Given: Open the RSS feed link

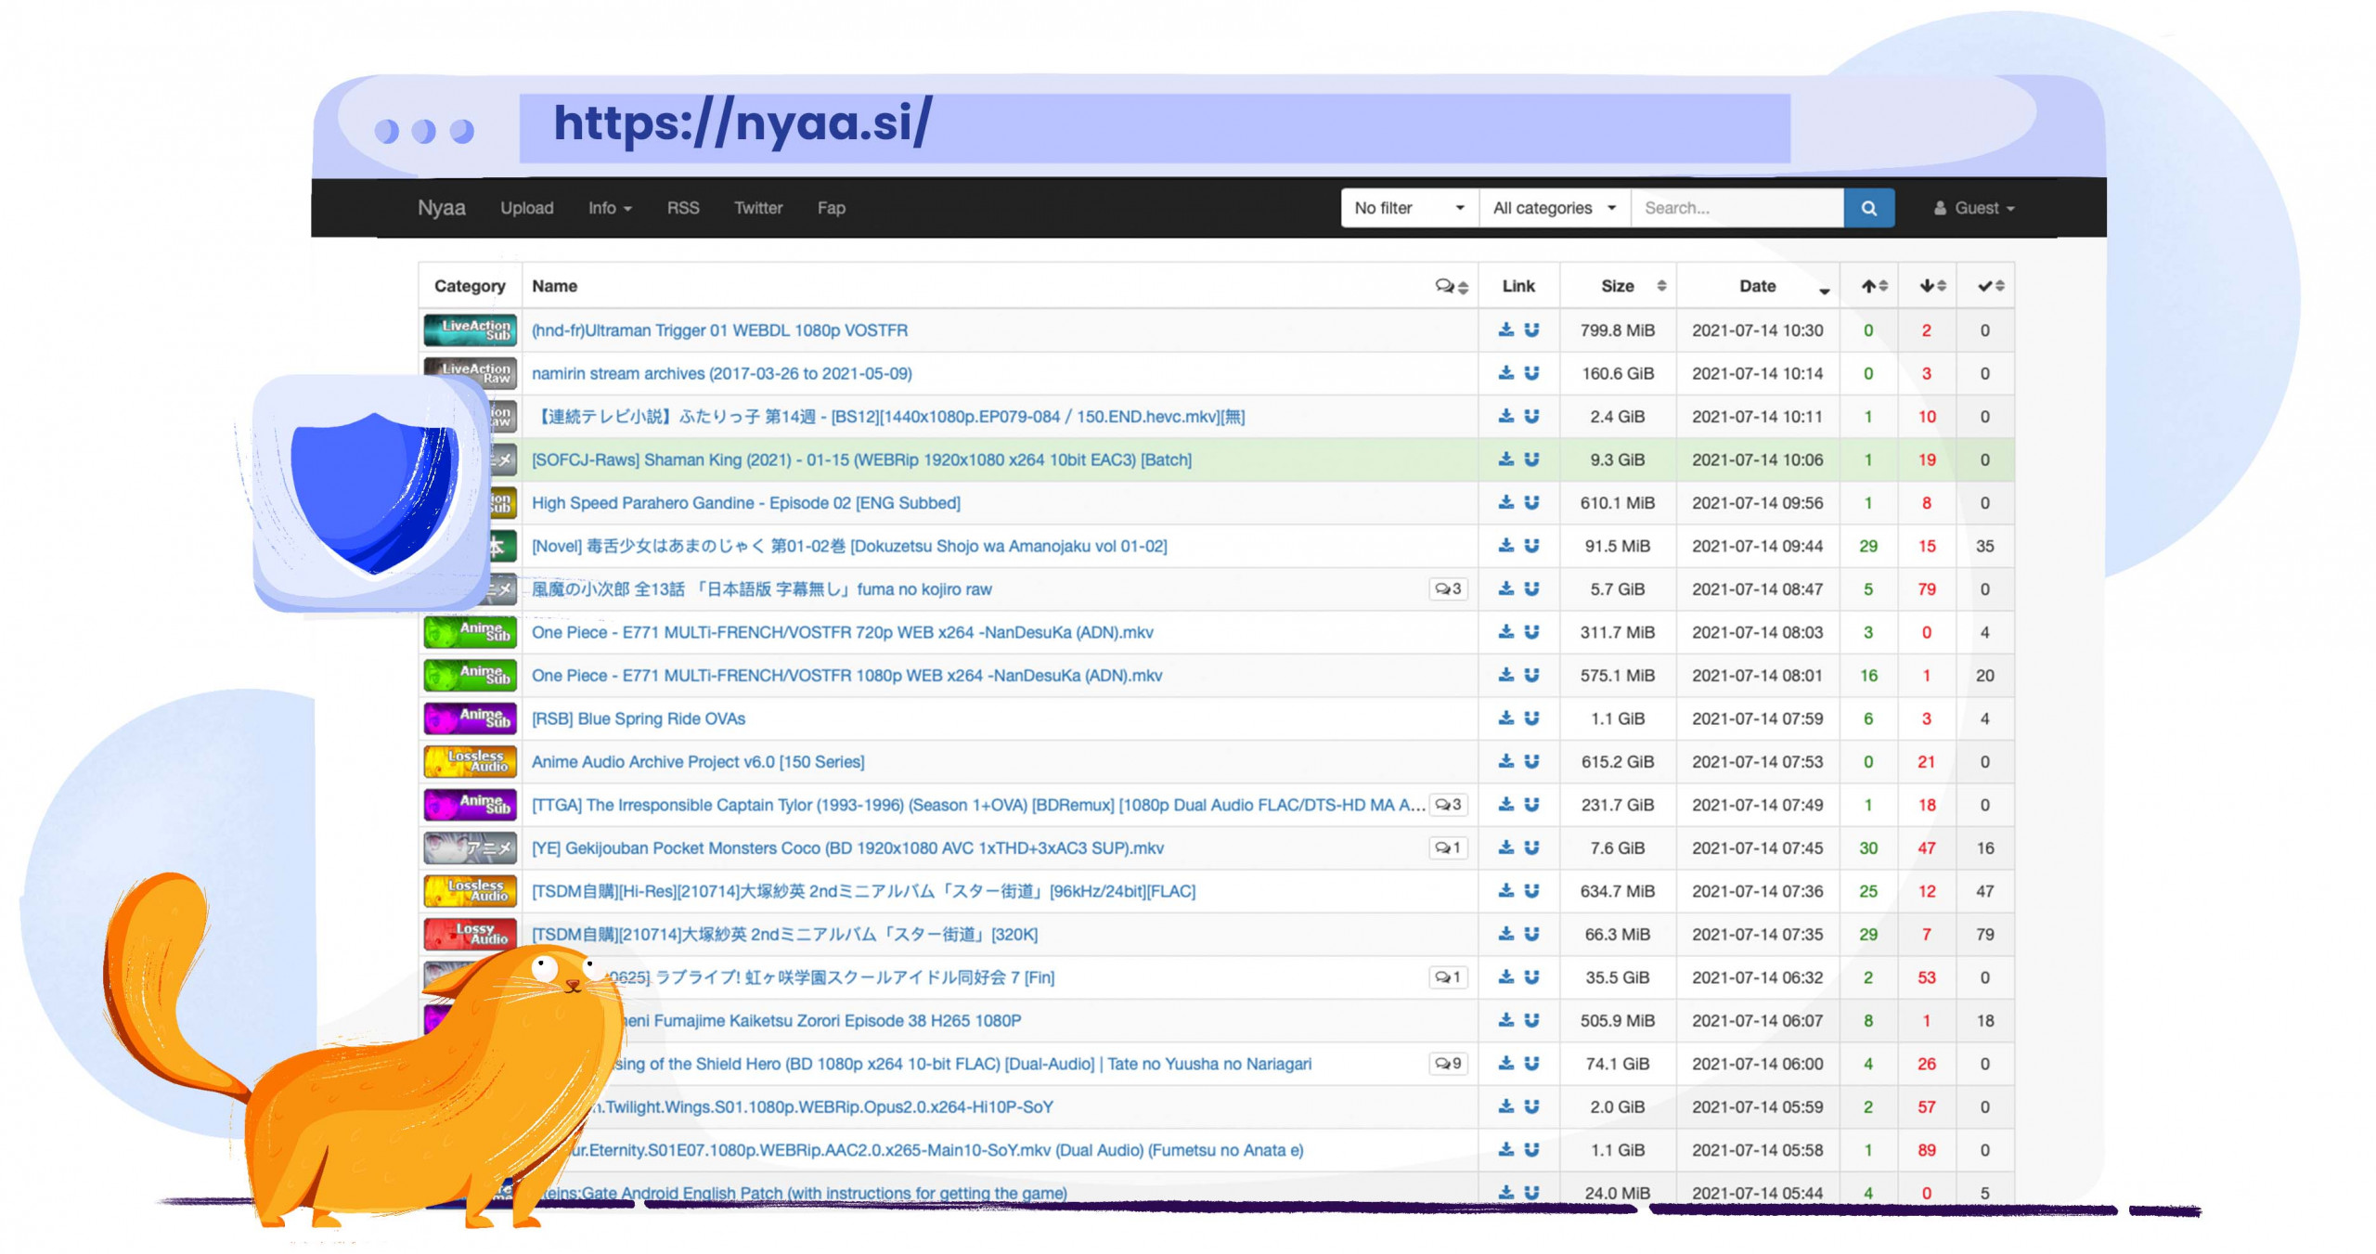Looking at the screenshot, I should (x=683, y=208).
